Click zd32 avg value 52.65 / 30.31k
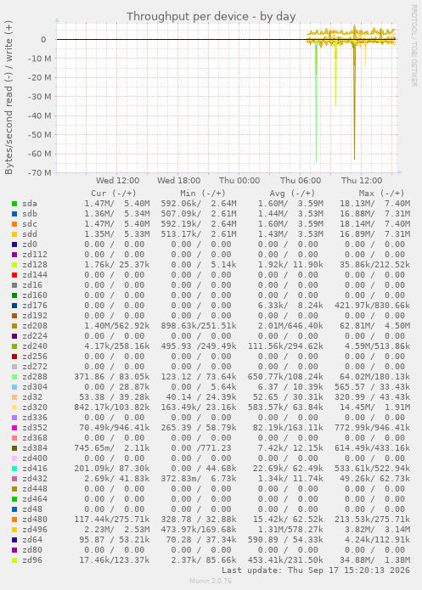 pos(288,397)
